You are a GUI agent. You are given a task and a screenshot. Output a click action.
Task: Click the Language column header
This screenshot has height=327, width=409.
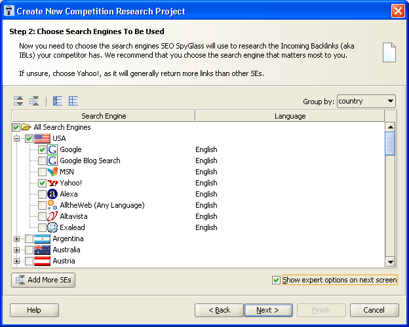[x=290, y=116]
